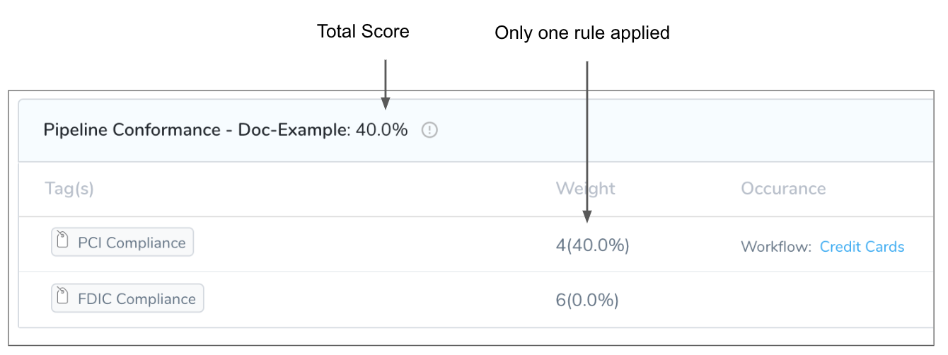This screenshot has width=948, height=355.
Task: Click the Pipeline Conformance heading words
Action: click(x=132, y=130)
